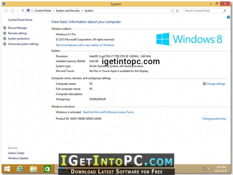233x175 pixels.
Task: Click the shield icon beside Change settings
Action: (x=204, y=84)
